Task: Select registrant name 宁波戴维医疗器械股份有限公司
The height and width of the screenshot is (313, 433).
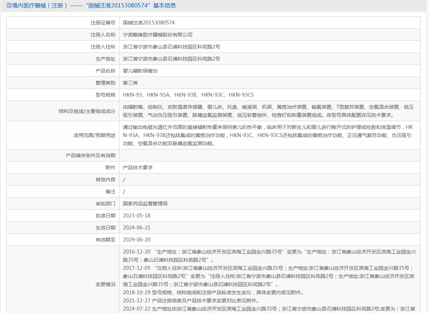Action: [x=157, y=35]
